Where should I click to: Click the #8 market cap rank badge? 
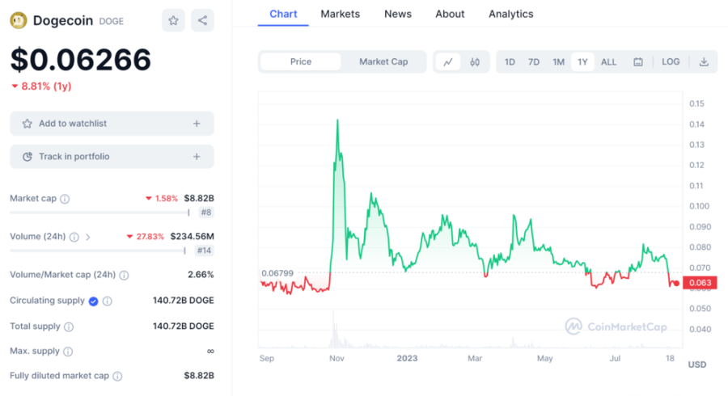206,213
